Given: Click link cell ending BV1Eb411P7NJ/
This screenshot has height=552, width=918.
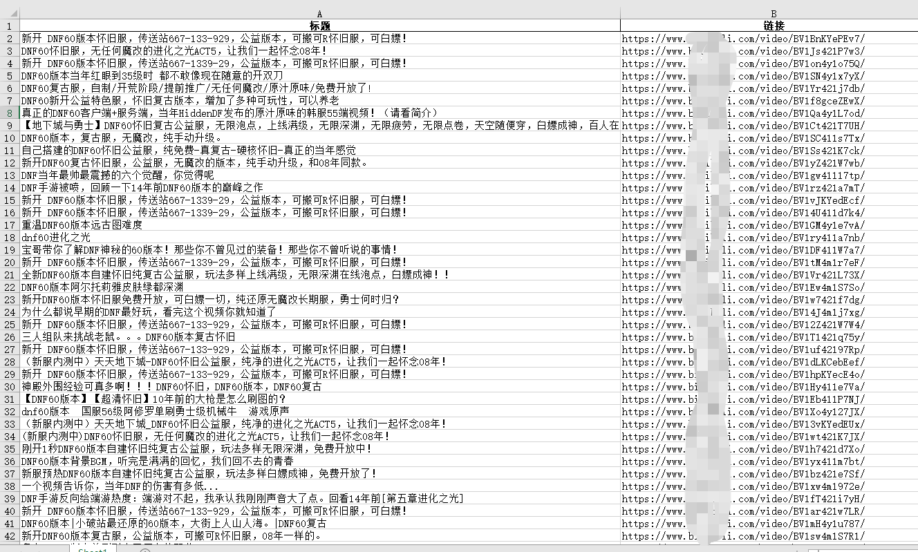Looking at the screenshot, I should (769, 399).
